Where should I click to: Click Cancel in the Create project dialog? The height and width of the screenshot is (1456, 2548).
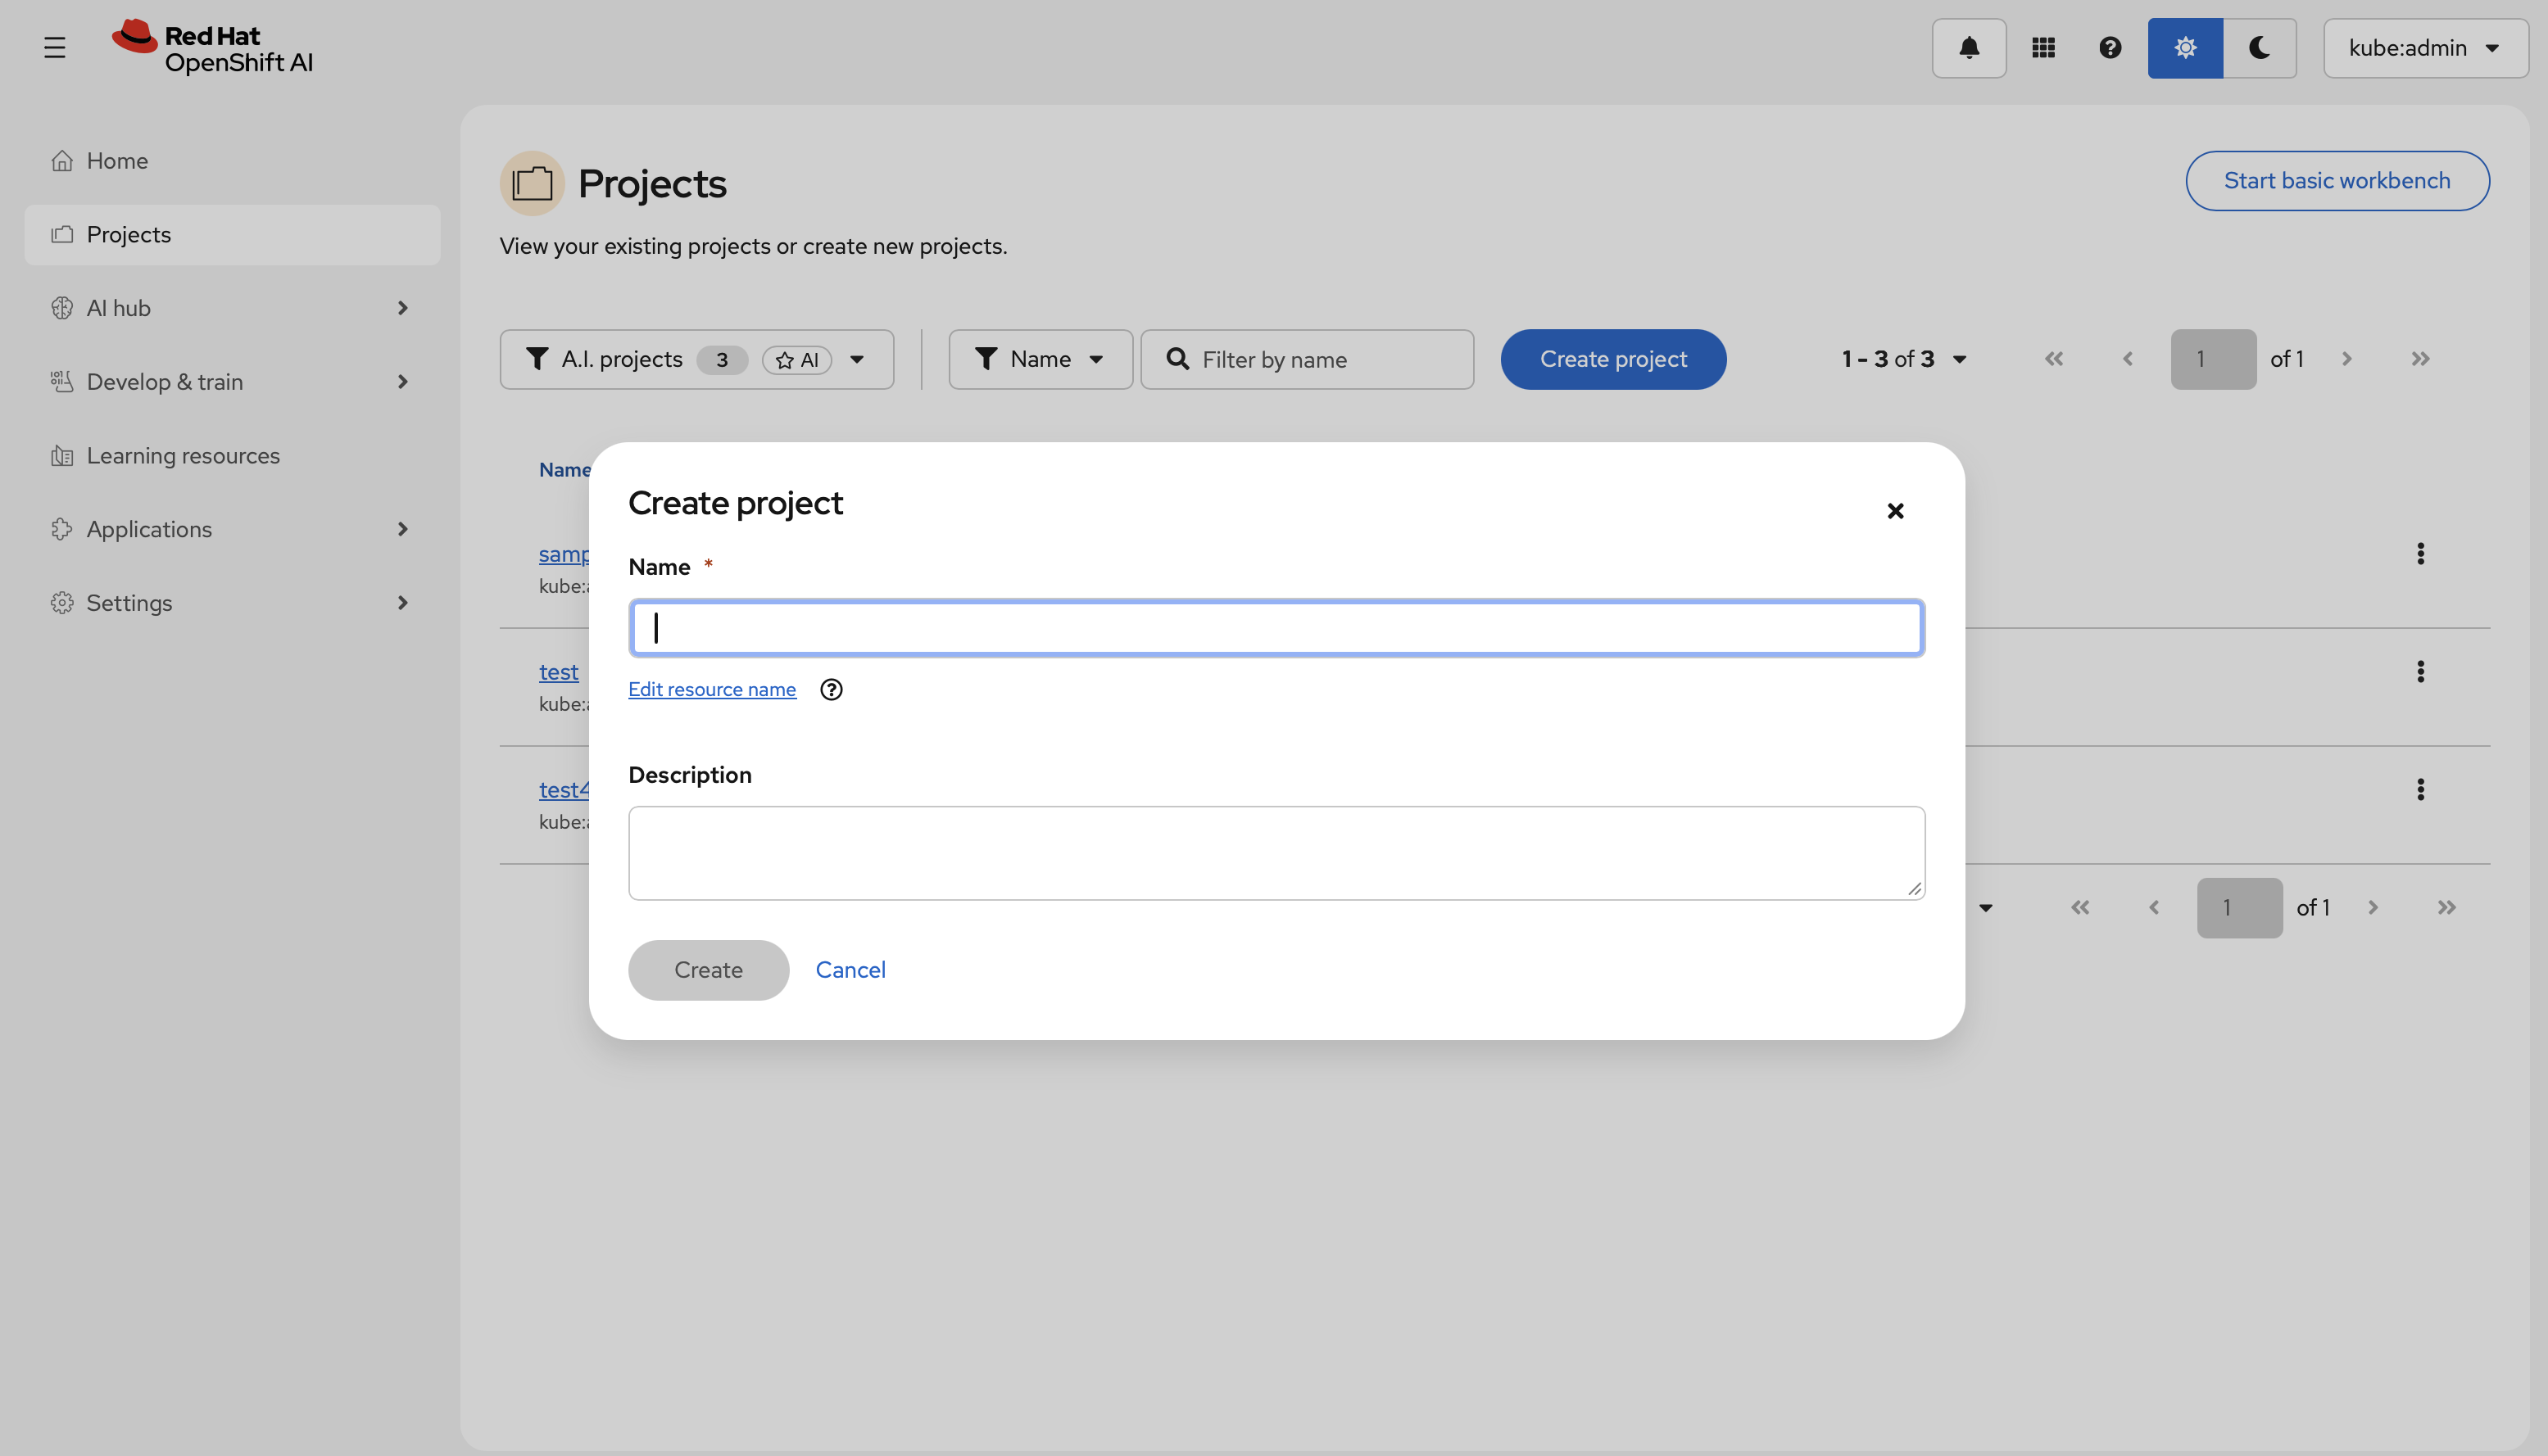coord(850,970)
